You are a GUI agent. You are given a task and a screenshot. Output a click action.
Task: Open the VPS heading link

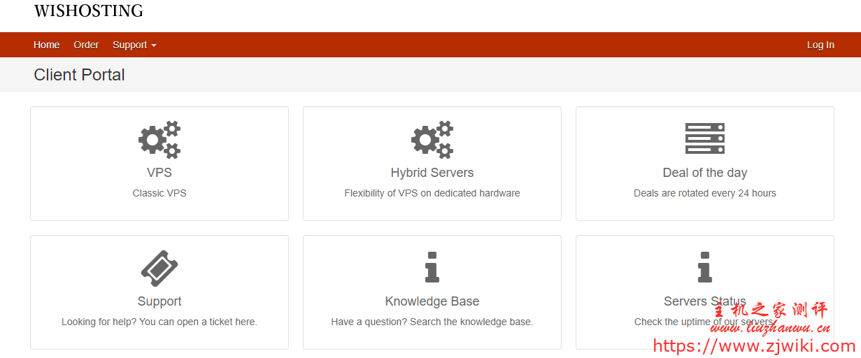coord(159,173)
